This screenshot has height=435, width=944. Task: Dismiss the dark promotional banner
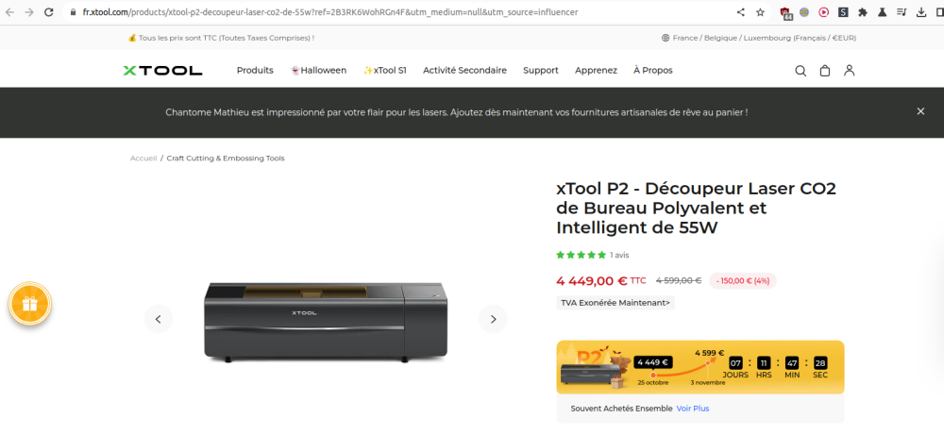click(x=920, y=111)
